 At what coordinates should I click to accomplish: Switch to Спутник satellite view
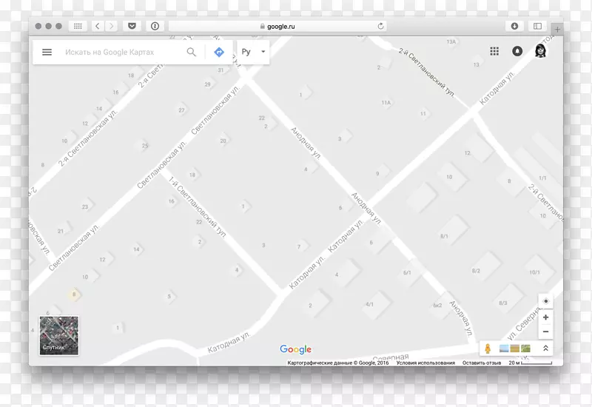tap(59, 335)
